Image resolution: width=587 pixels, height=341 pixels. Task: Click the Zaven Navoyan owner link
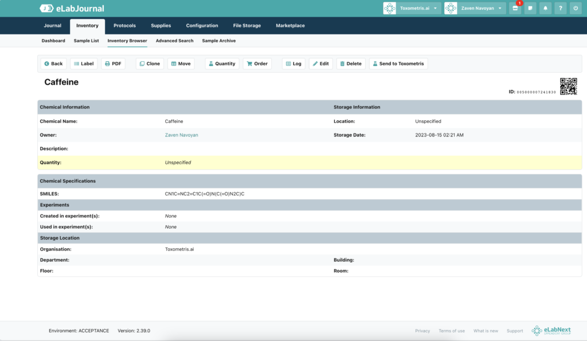point(182,135)
